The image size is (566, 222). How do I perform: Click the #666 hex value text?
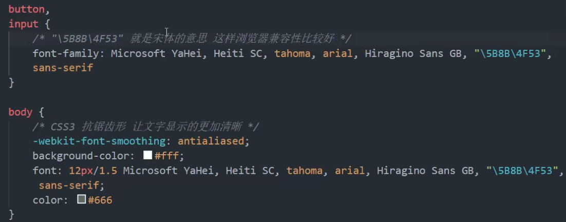100,200
